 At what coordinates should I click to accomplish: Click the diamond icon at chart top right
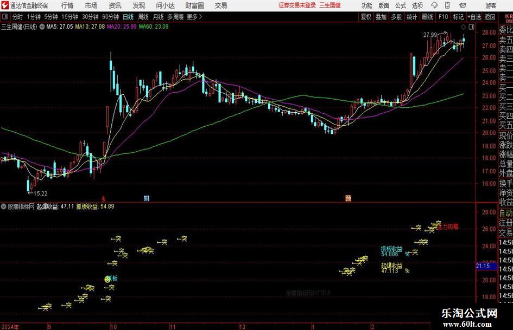pyautogui.click(x=463, y=27)
